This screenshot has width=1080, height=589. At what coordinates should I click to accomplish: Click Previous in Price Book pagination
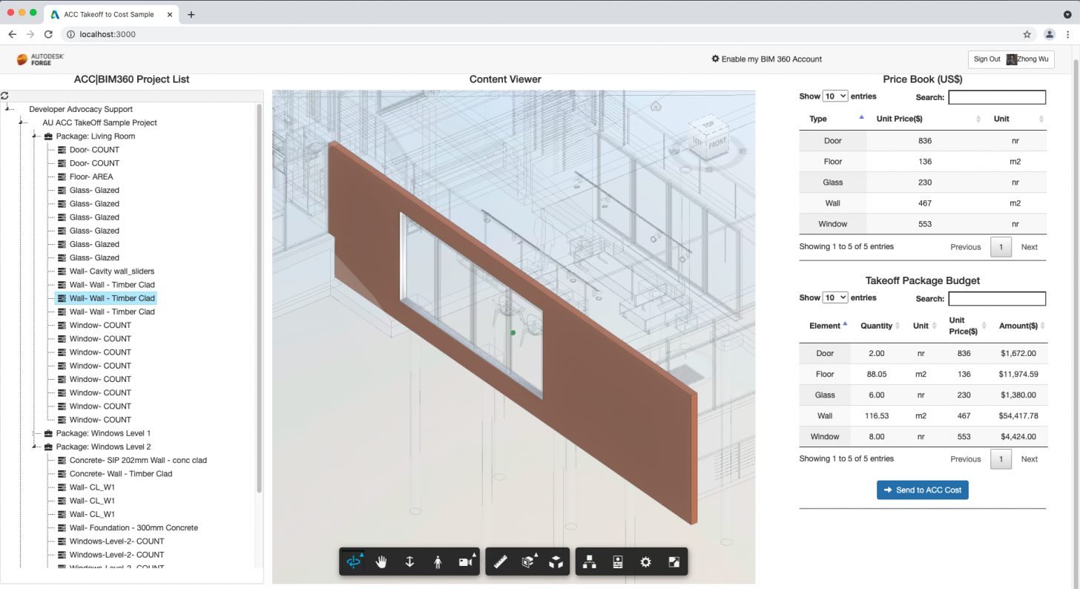966,247
